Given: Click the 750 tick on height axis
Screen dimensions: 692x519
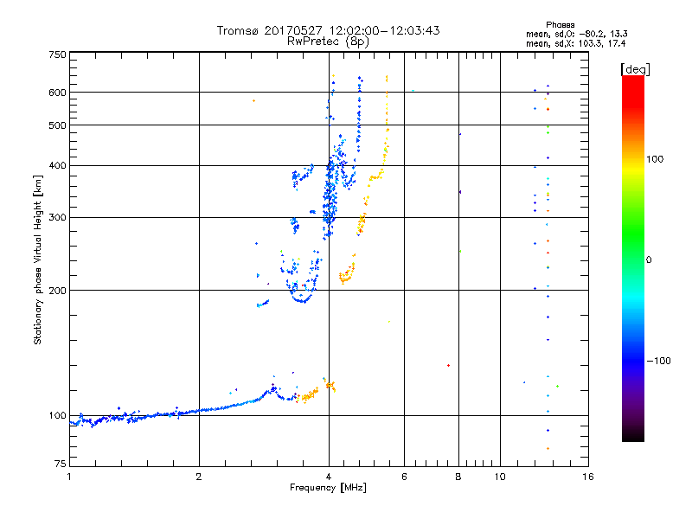Looking at the screenshot, I should pos(57,54).
